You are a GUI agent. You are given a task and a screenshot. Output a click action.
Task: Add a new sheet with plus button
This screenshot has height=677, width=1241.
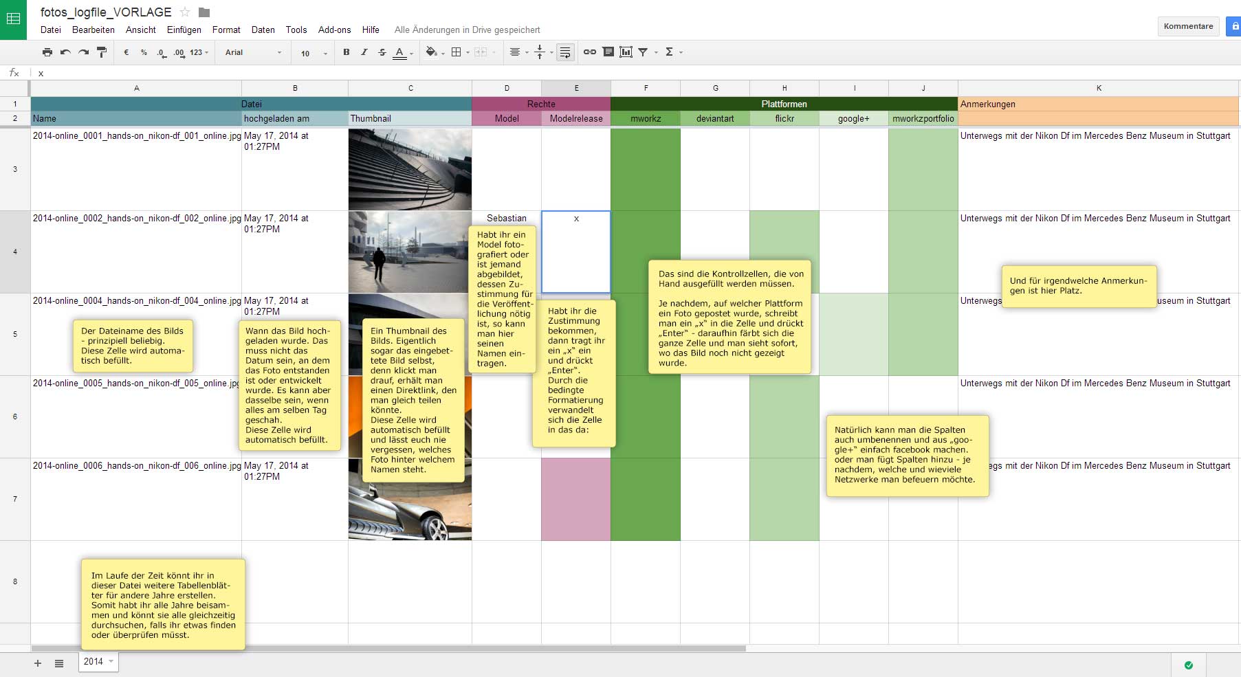tap(38, 663)
